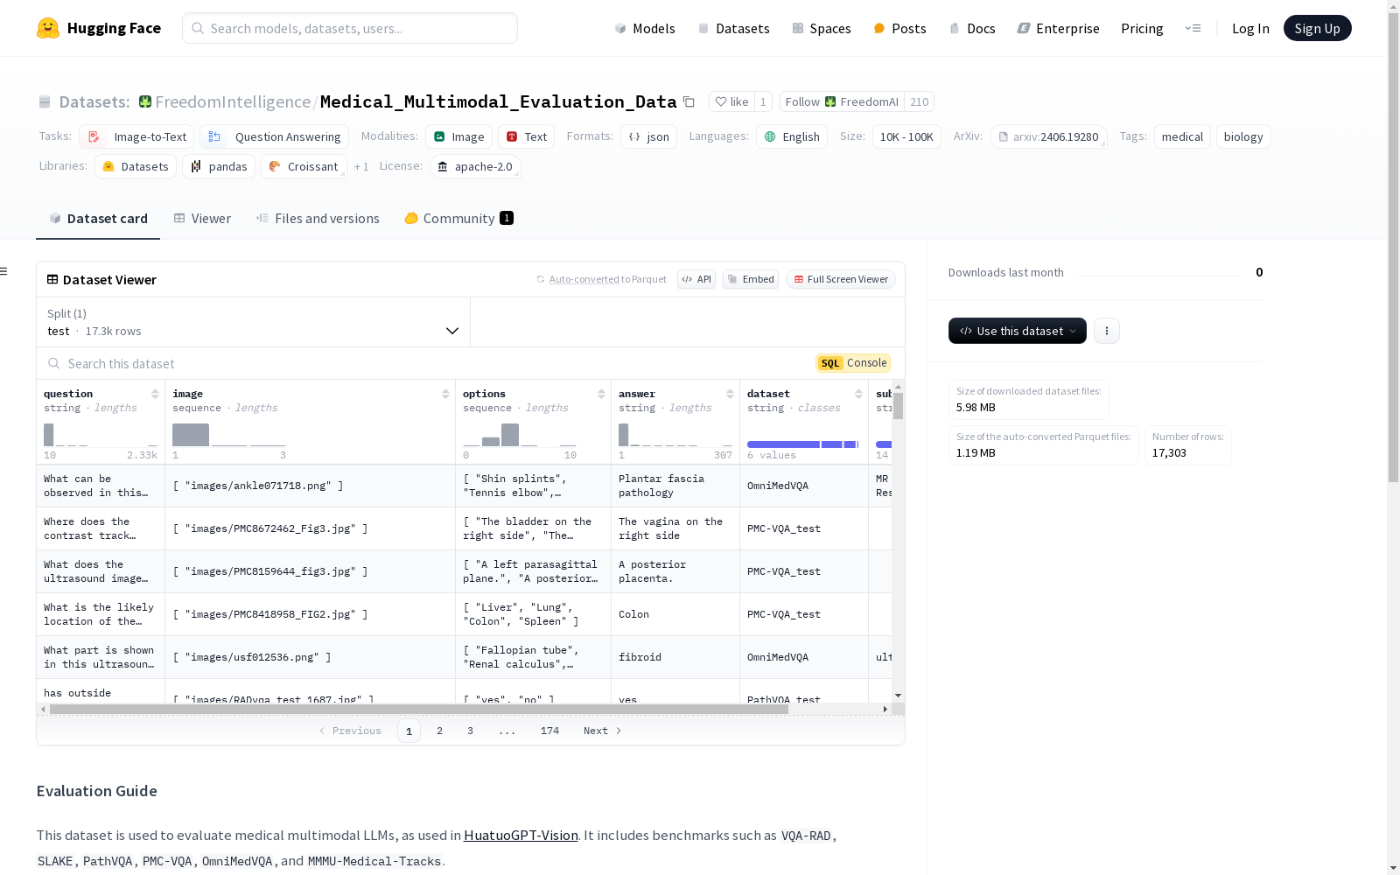1400x875 pixels.
Task: Open the SQL Console
Action: coord(853,363)
